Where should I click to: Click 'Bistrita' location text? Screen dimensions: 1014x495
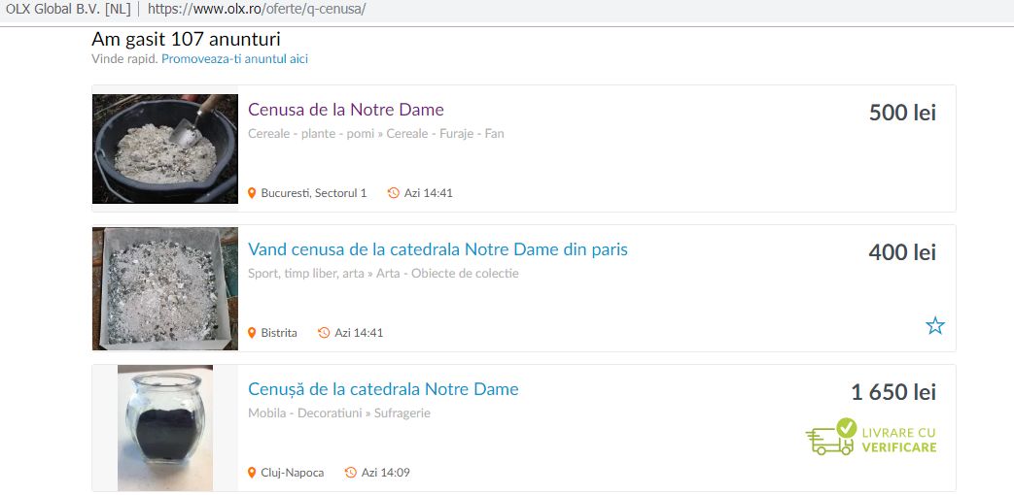279,333
